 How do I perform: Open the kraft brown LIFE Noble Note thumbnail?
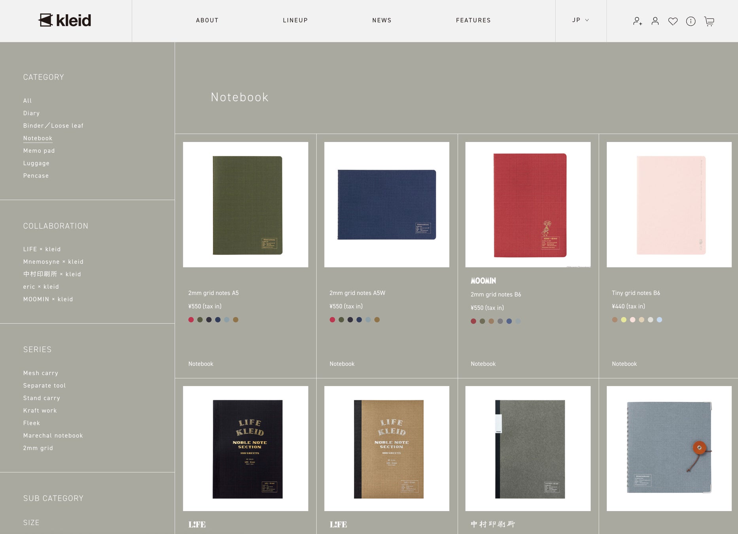[387, 449]
